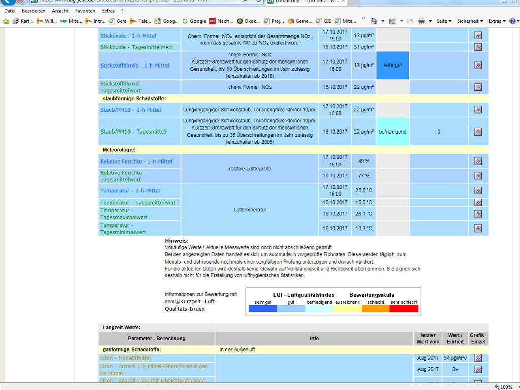
Task: Open the Extras menu in menu bar
Action: coord(108,11)
